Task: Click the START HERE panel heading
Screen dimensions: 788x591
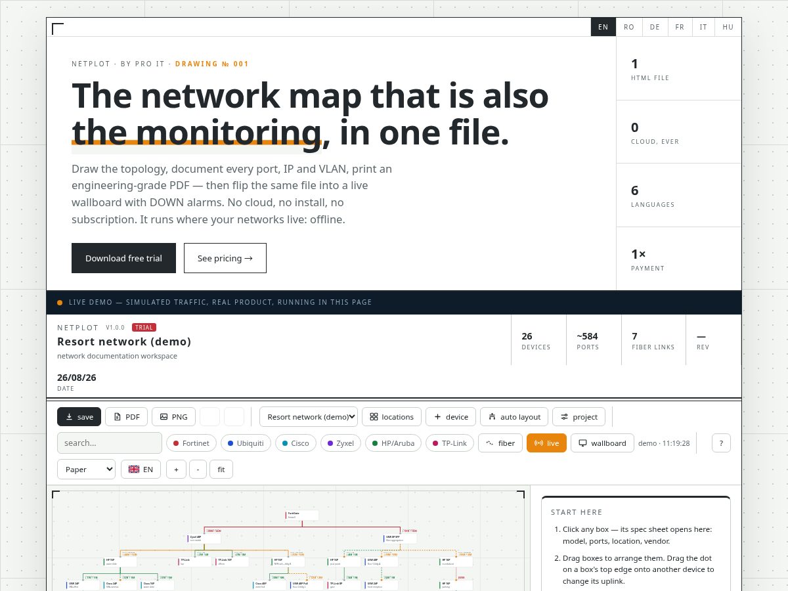Action: (577, 512)
